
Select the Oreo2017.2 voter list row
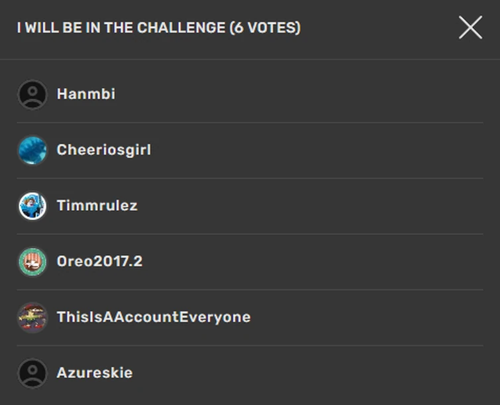[x=298, y=262]
